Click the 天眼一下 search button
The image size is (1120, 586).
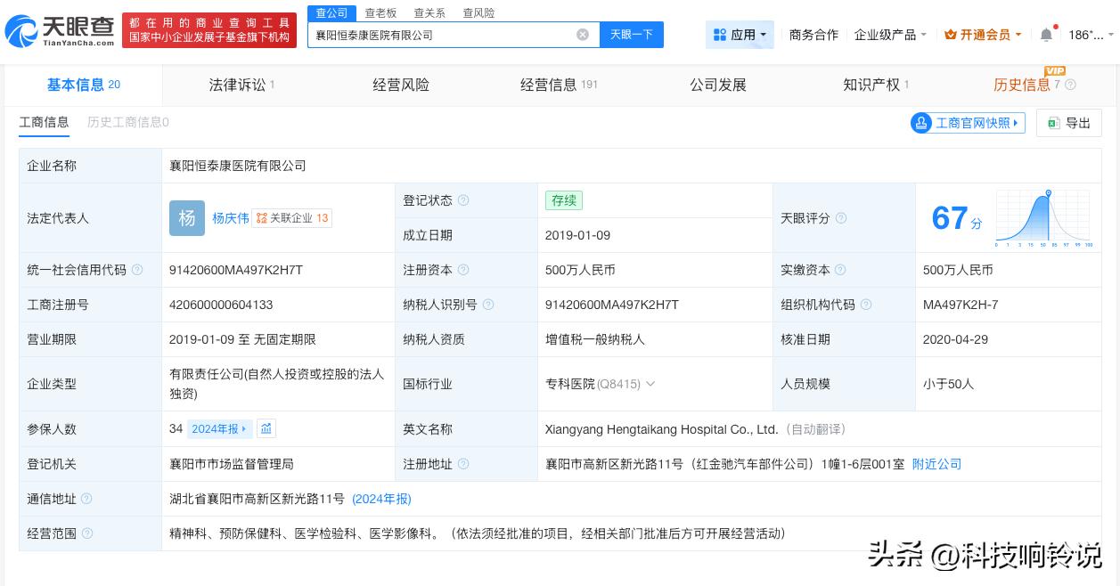coord(632,35)
